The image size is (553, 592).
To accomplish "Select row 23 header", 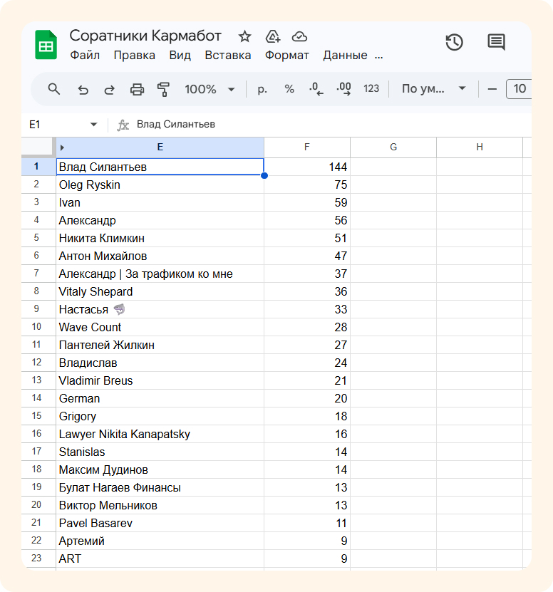I will (x=38, y=559).
